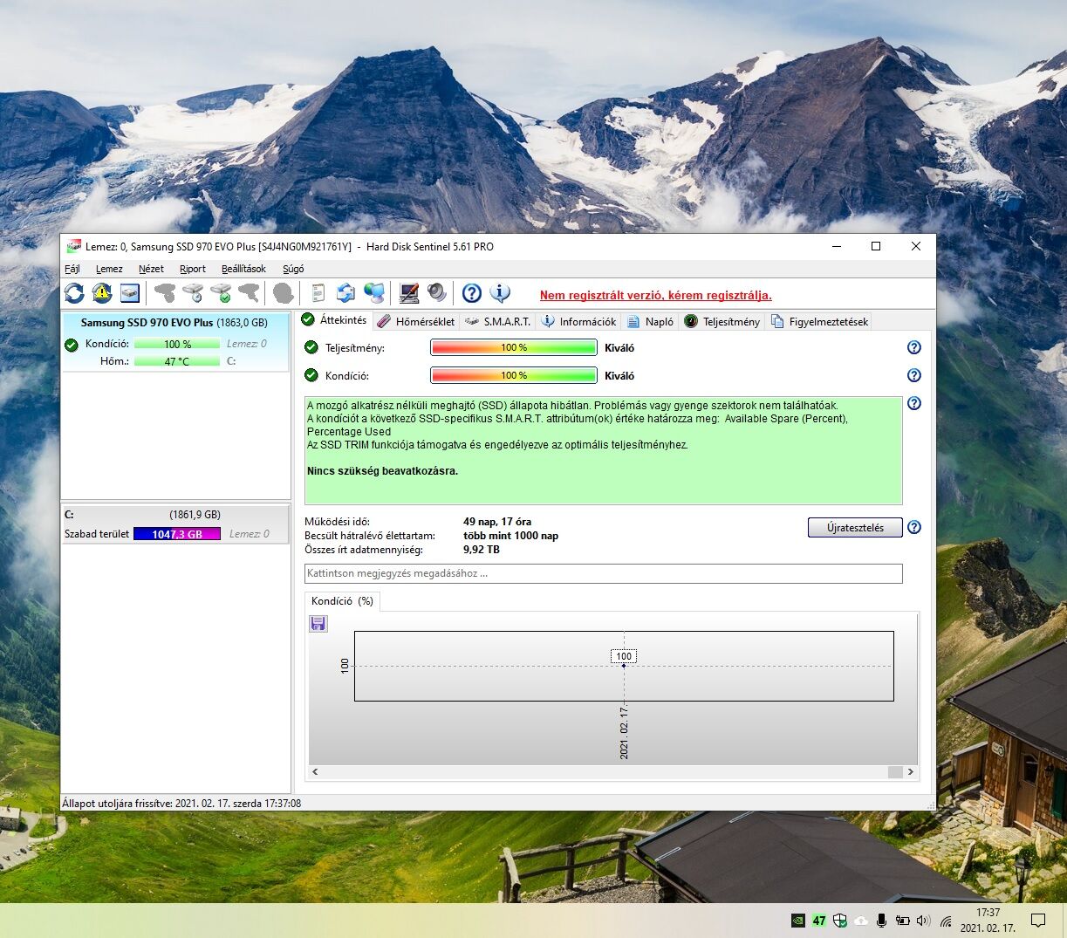Viewport: 1067px width, 938px height.
Task: Open the Wi-Fi network tray icon
Action: tap(946, 920)
